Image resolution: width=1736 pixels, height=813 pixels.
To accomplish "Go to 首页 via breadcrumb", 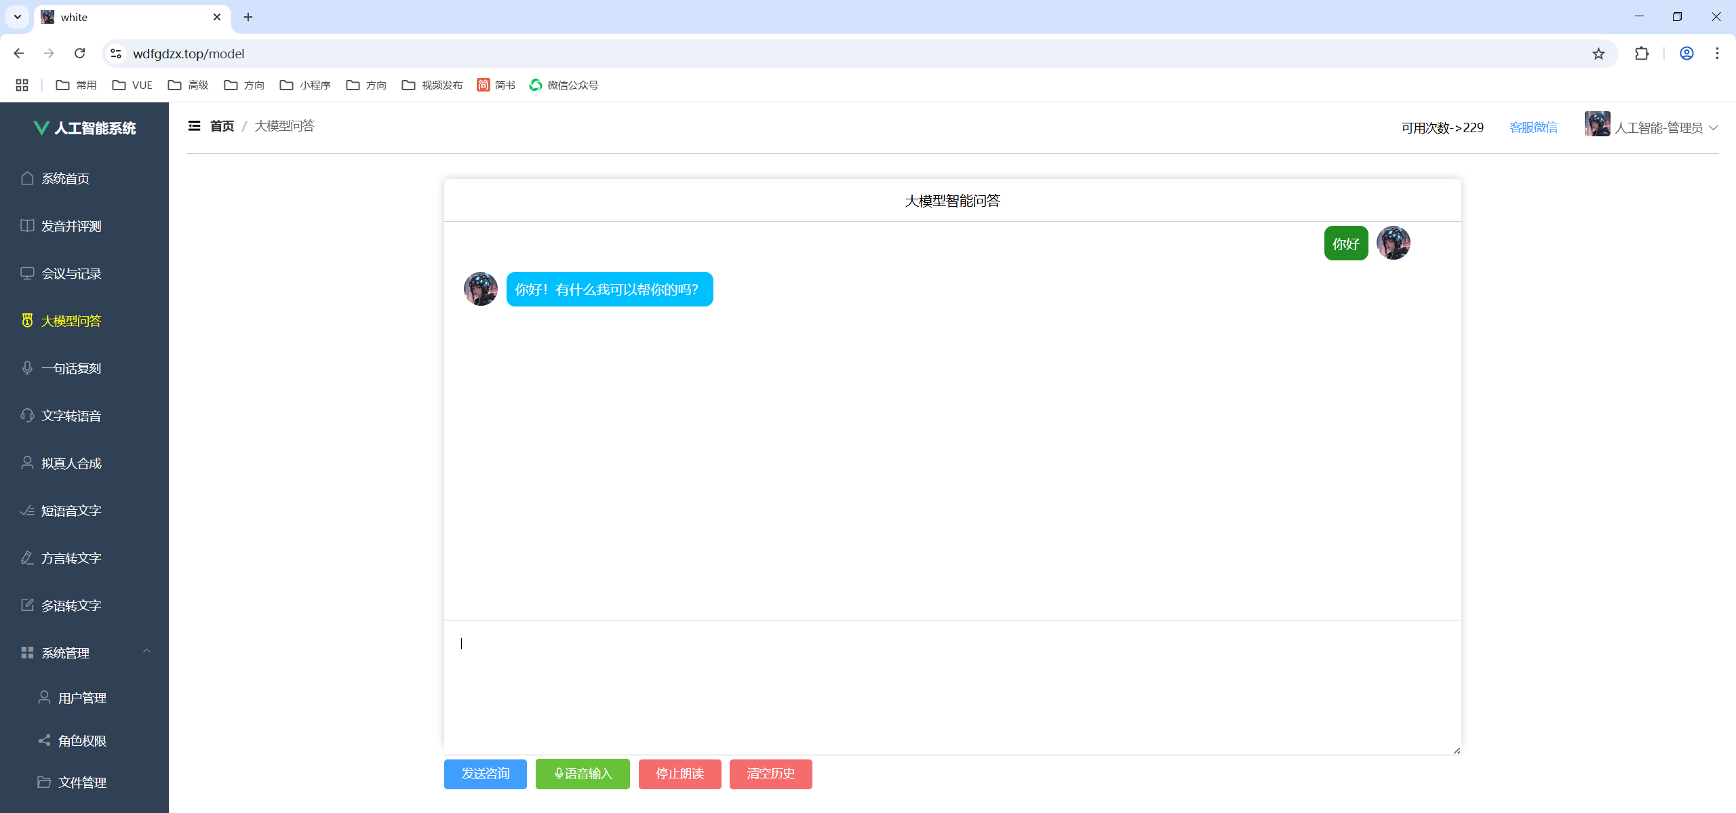I will tap(222, 126).
